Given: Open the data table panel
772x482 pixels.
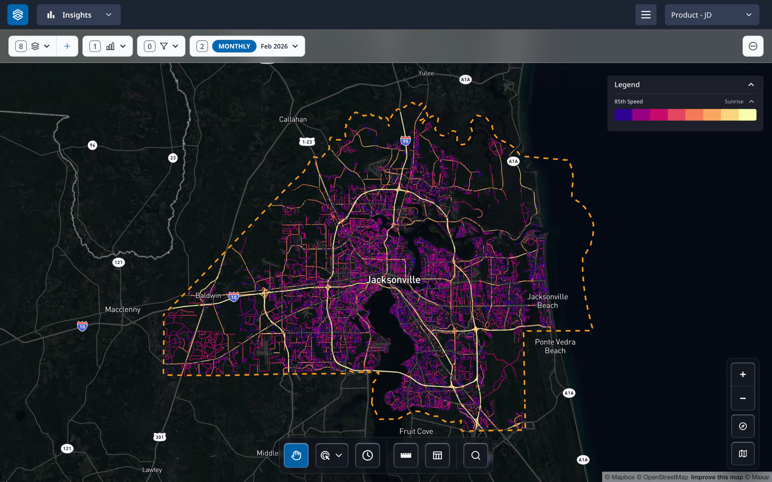Looking at the screenshot, I should [x=437, y=455].
